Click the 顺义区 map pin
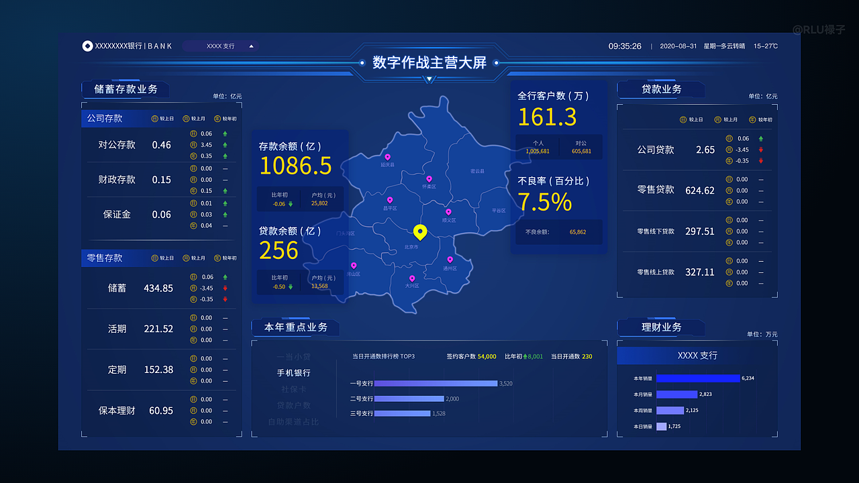The height and width of the screenshot is (483, 859). [x=448, y=212]
